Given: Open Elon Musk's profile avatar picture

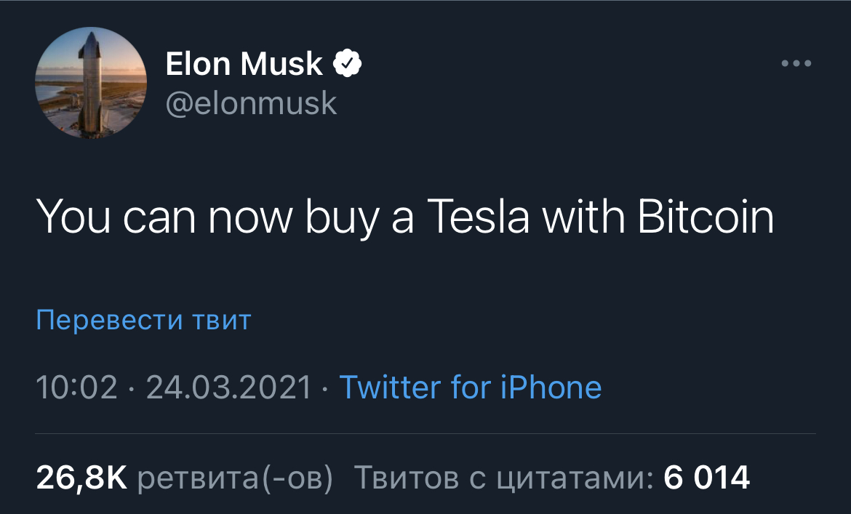Looking at the screenshot, I should 91,85.
